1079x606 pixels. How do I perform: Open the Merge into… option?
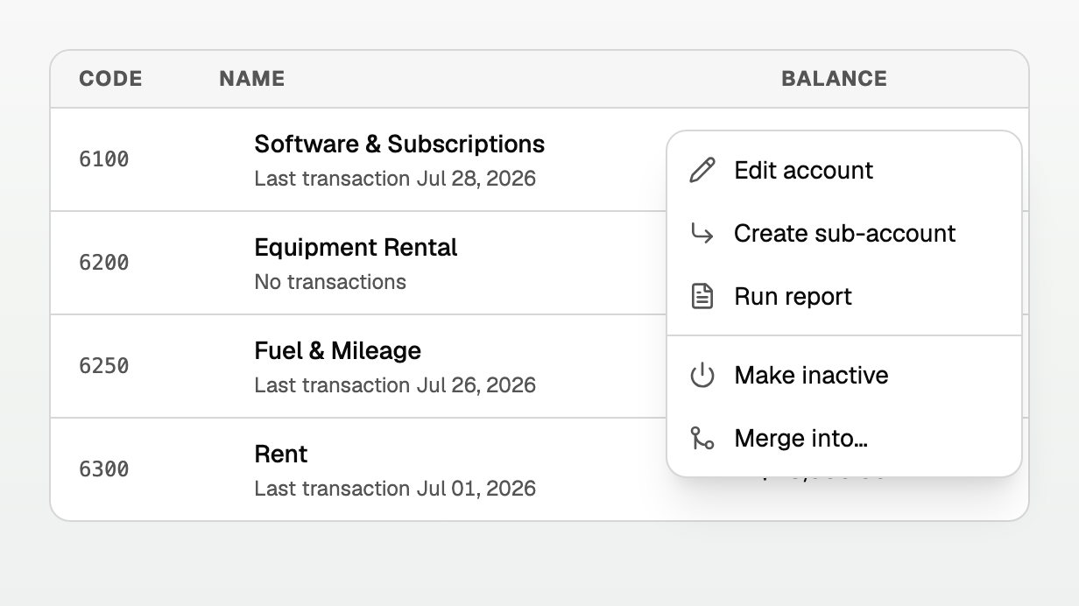tap(844, 438)
